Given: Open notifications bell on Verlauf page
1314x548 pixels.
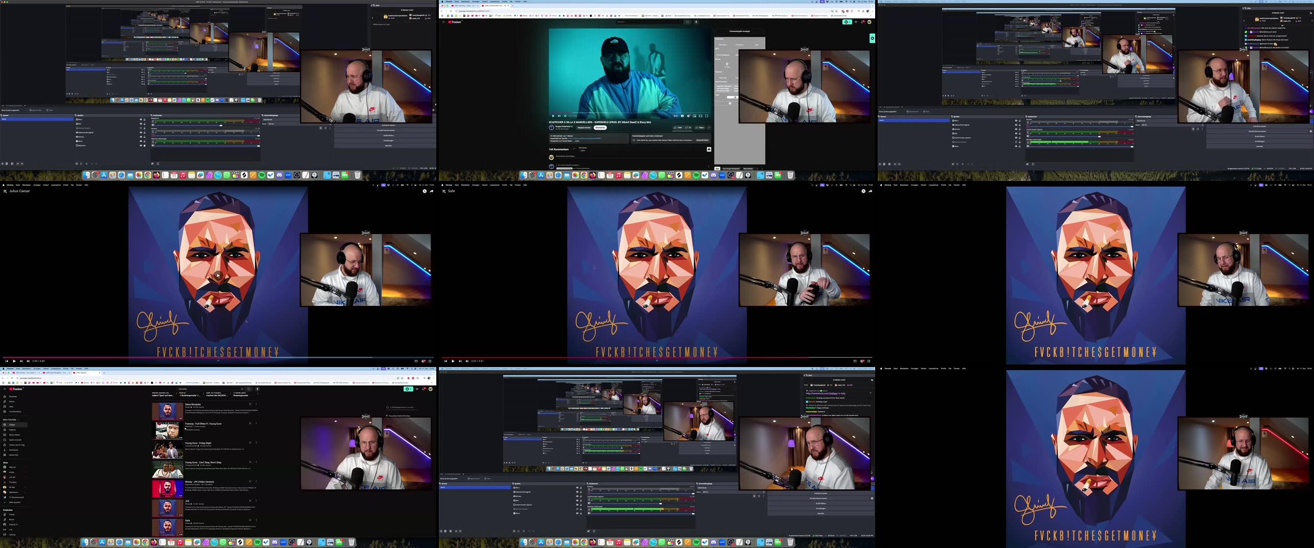Looking at the screenshot, I should click(424, 389).
